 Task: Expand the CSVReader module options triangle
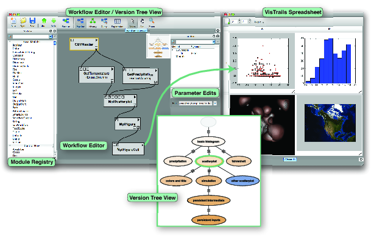coord(96,40)
